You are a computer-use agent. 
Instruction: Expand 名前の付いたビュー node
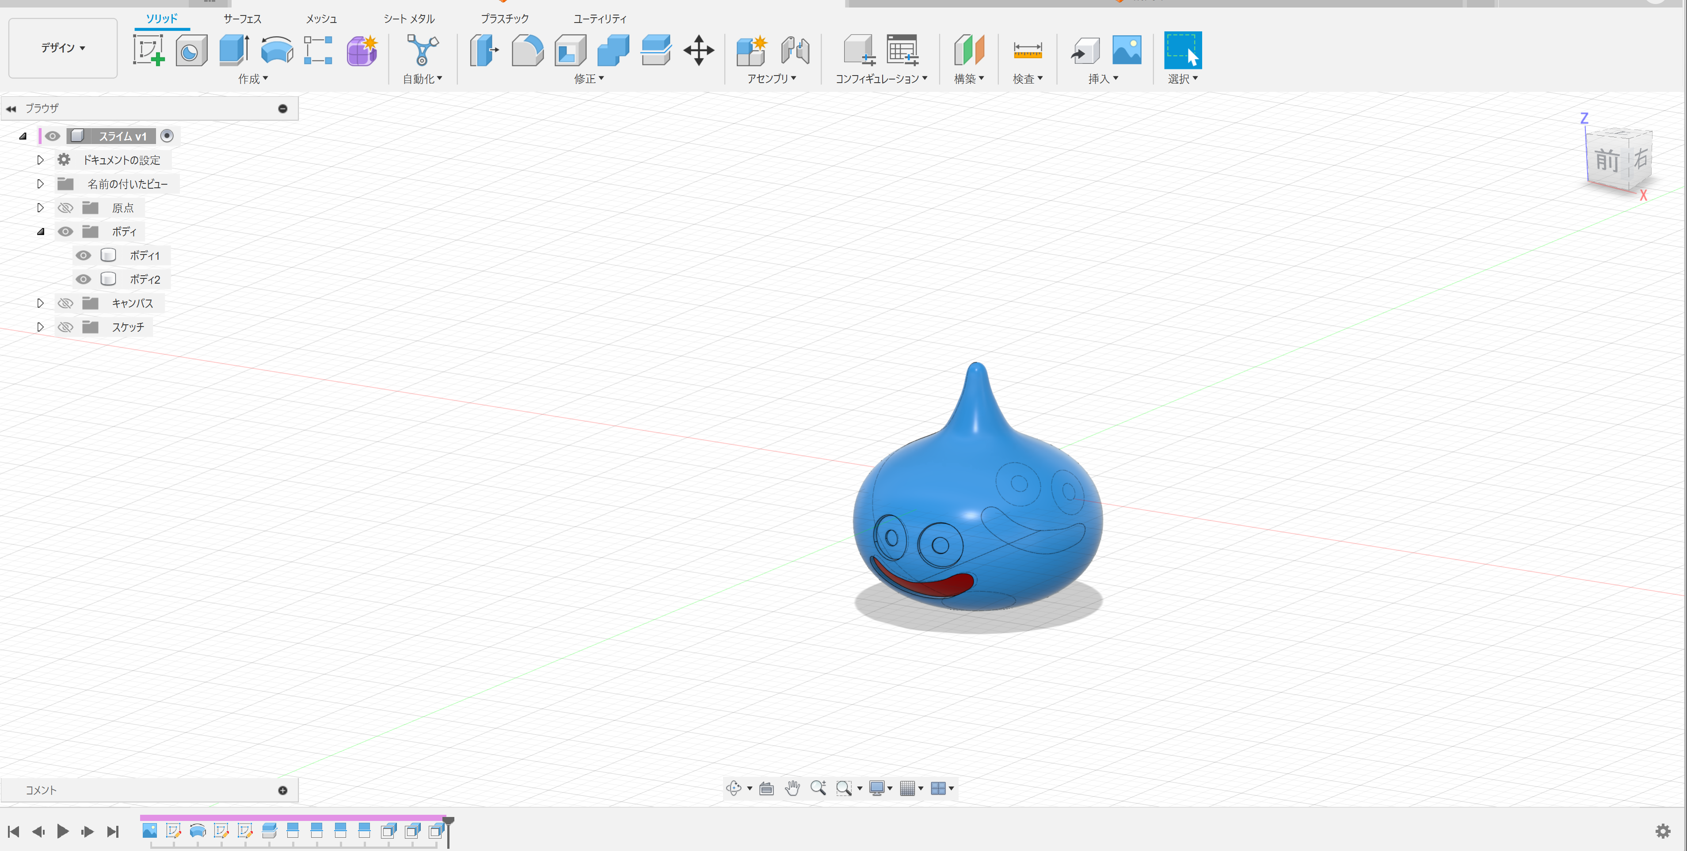41,184
